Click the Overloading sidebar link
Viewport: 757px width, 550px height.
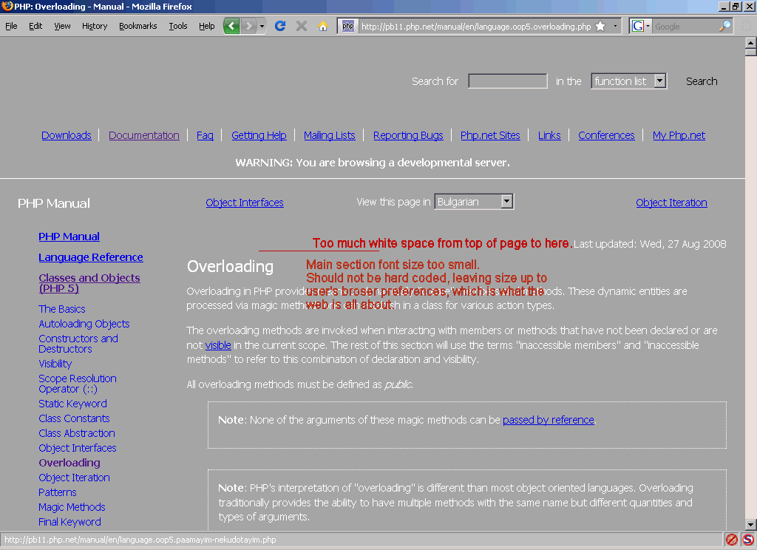tap(69, 463)
